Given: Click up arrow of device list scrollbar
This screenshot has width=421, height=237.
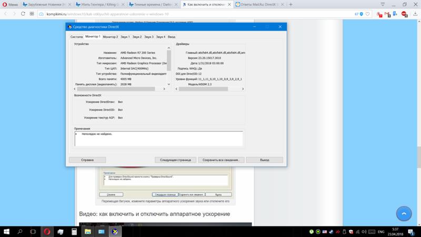Looking at the screenshot, I should pos(169,48).
